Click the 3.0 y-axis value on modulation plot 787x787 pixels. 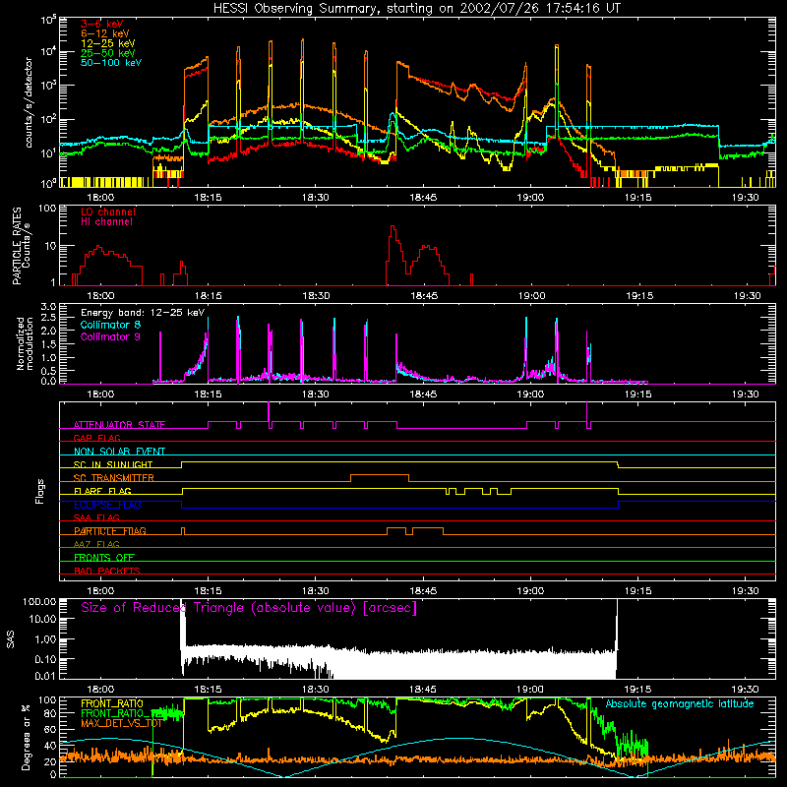[48, 307]
